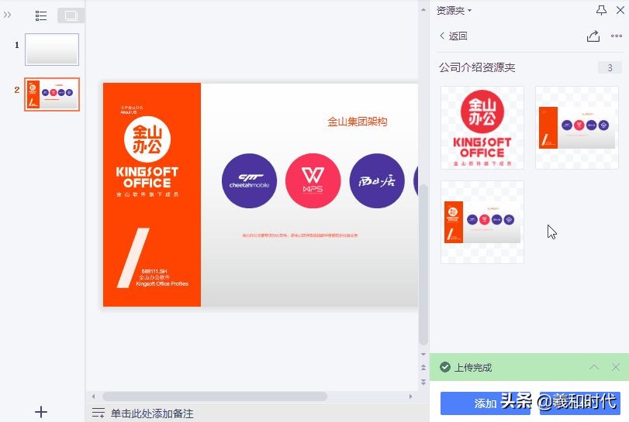Viewport: 629px width, 422px height.
Task: Select the 西山居 purple circle logo
Action: pos(377,180)
